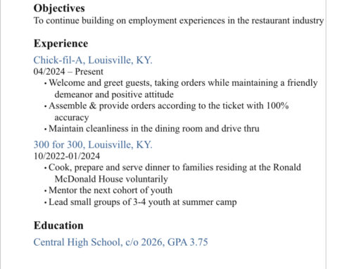
Task: Click the GPA 3.75 text
Action: [x=188, y=242]
